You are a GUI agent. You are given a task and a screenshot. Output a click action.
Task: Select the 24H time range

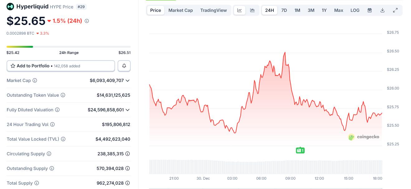[x=269, y=10]
